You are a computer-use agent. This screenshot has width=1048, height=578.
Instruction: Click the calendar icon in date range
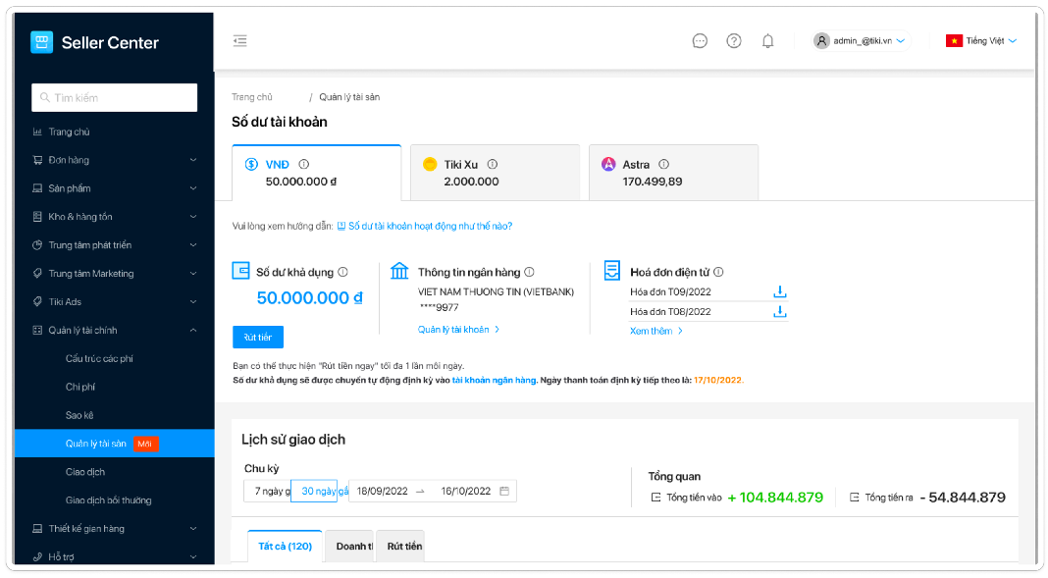(504, 491)
